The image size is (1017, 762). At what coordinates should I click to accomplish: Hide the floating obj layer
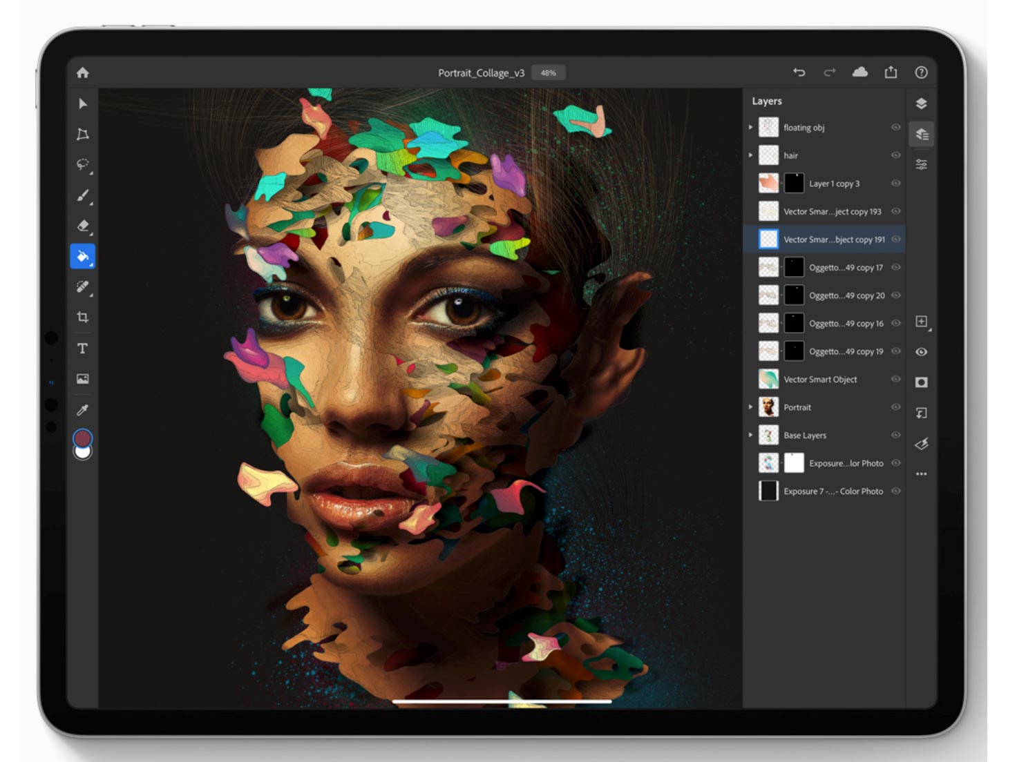(x=895, y=128)
